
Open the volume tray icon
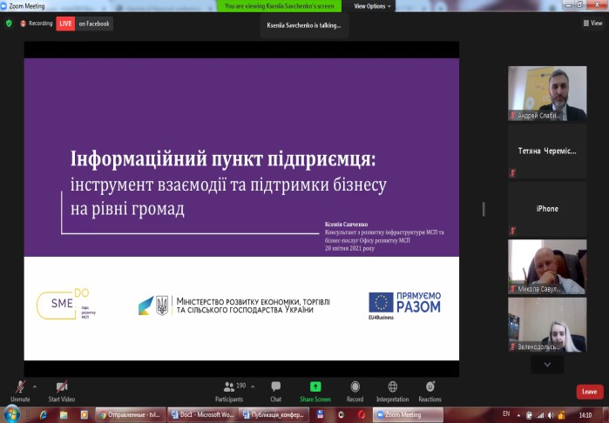coord(551,415)
